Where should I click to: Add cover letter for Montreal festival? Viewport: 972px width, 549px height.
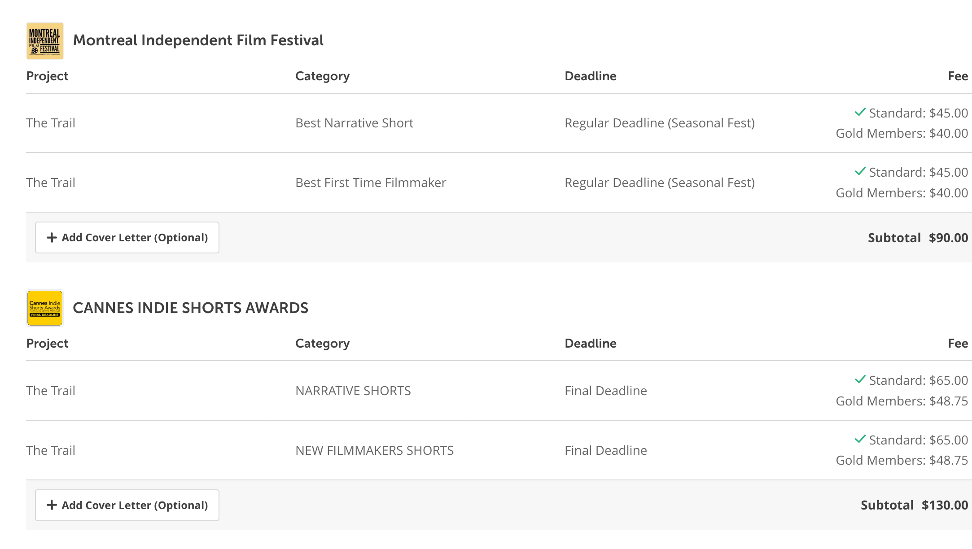coord(127,238)
